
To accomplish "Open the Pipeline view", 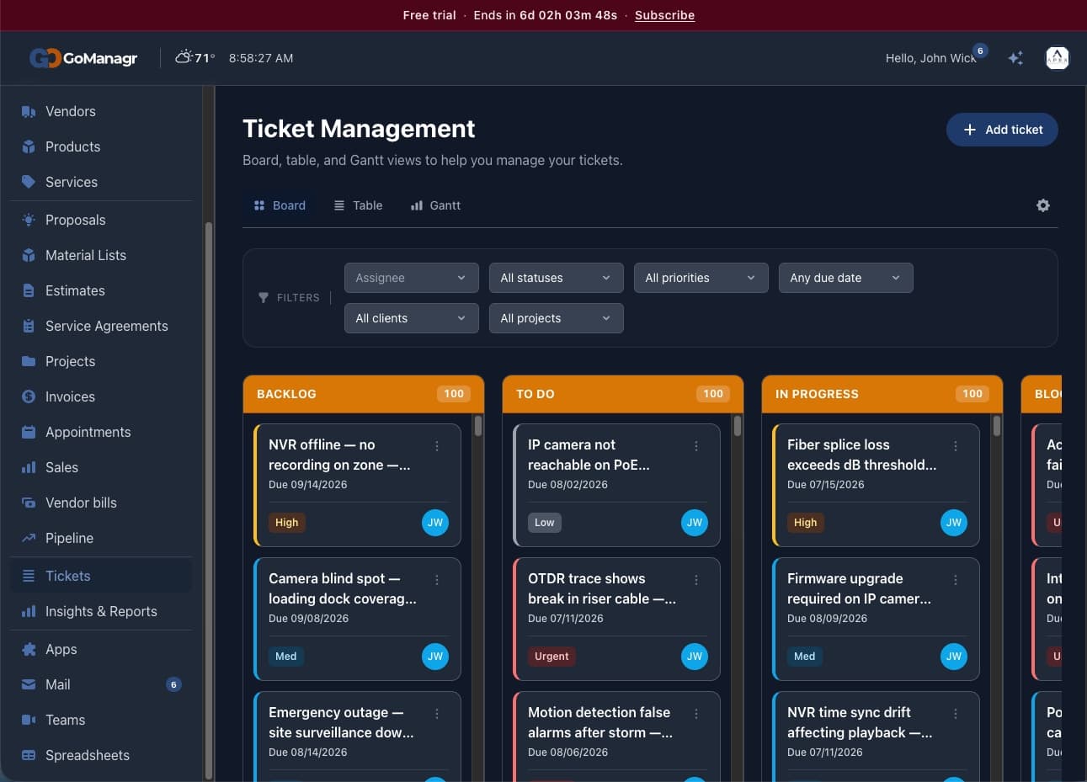I will click(x=101, y=538).
